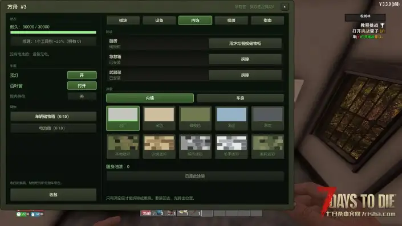Click the food status icon
402x226 pixels.
click(x=19, y=214)
